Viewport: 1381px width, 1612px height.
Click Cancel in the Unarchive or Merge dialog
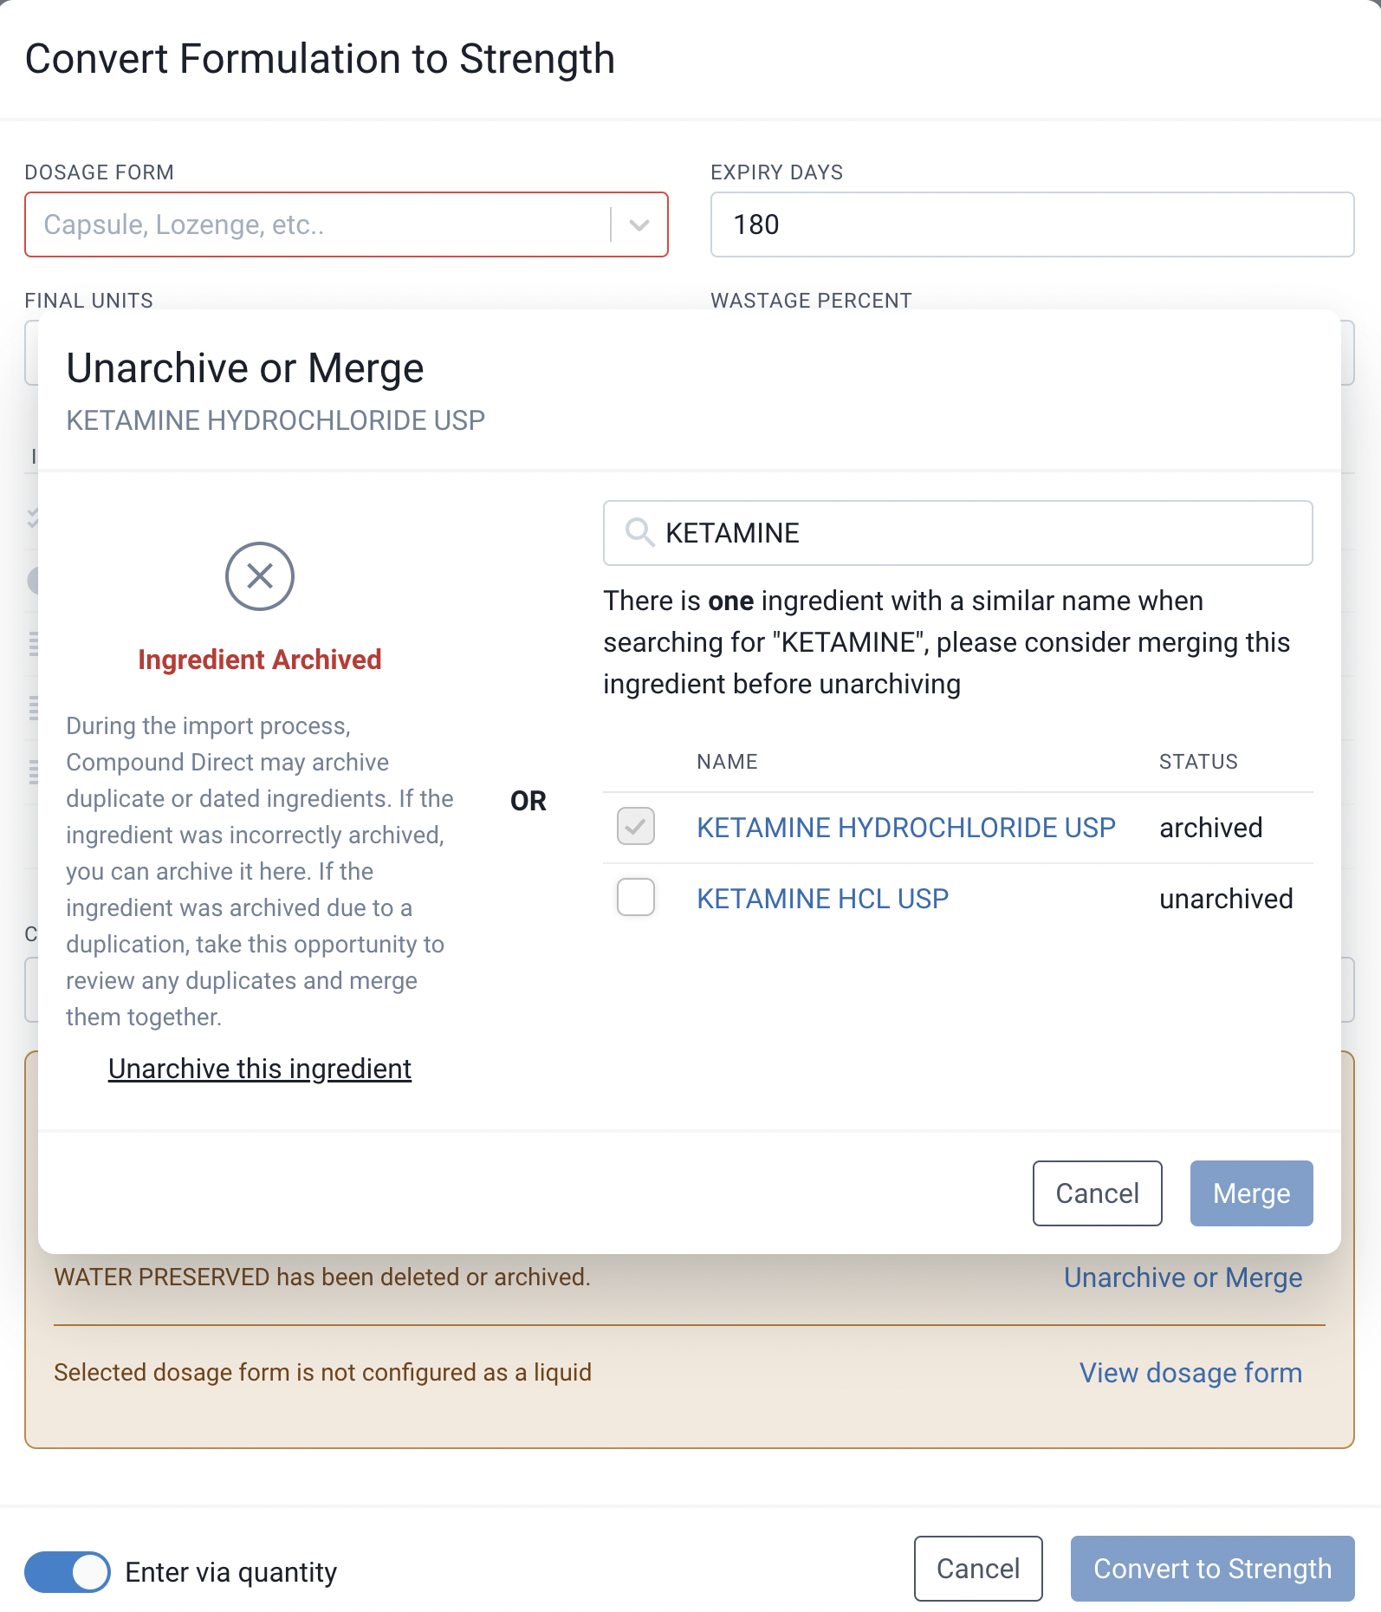(x=1096, y=1193)
